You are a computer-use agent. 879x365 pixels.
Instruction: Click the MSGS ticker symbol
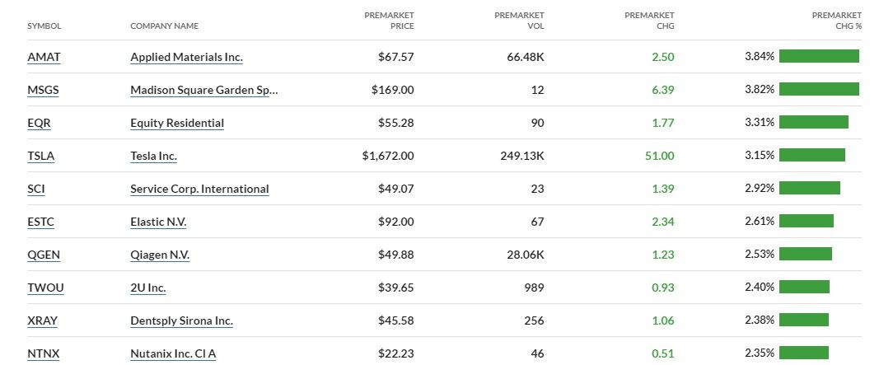point(43,90)
